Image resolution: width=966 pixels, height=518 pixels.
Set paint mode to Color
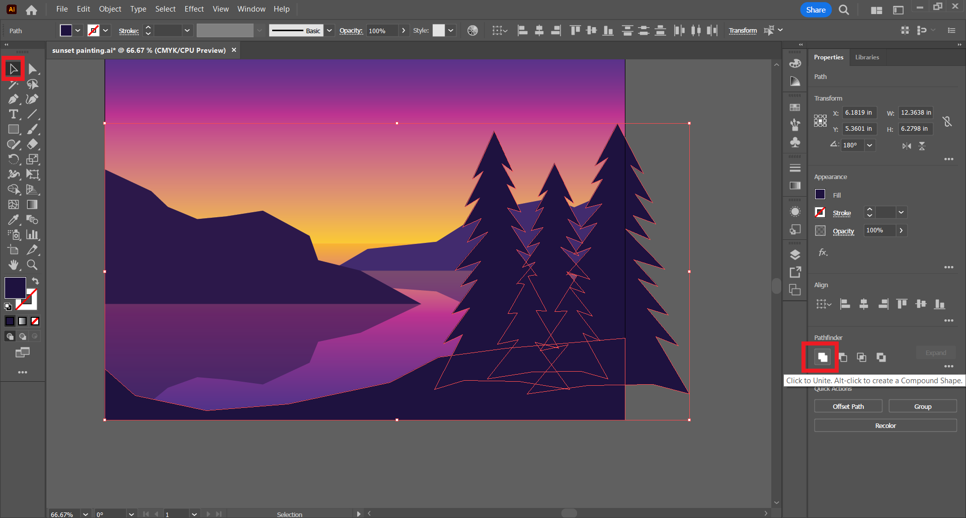pyautogui.click(x=10, y=321)
